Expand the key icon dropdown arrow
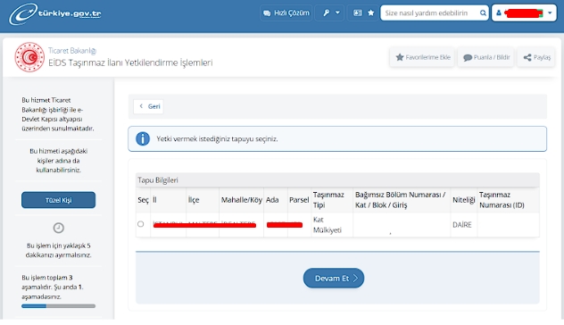This screenshot has height=325, width=564. (x=337, y=13)
